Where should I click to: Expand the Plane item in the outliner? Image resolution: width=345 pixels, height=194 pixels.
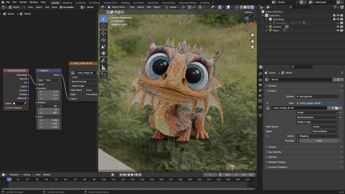click(267, 31)
